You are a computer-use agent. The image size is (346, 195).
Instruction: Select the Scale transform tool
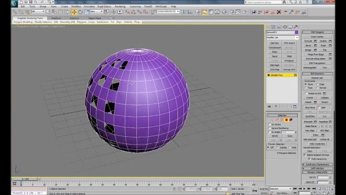[x=86, y=12]
